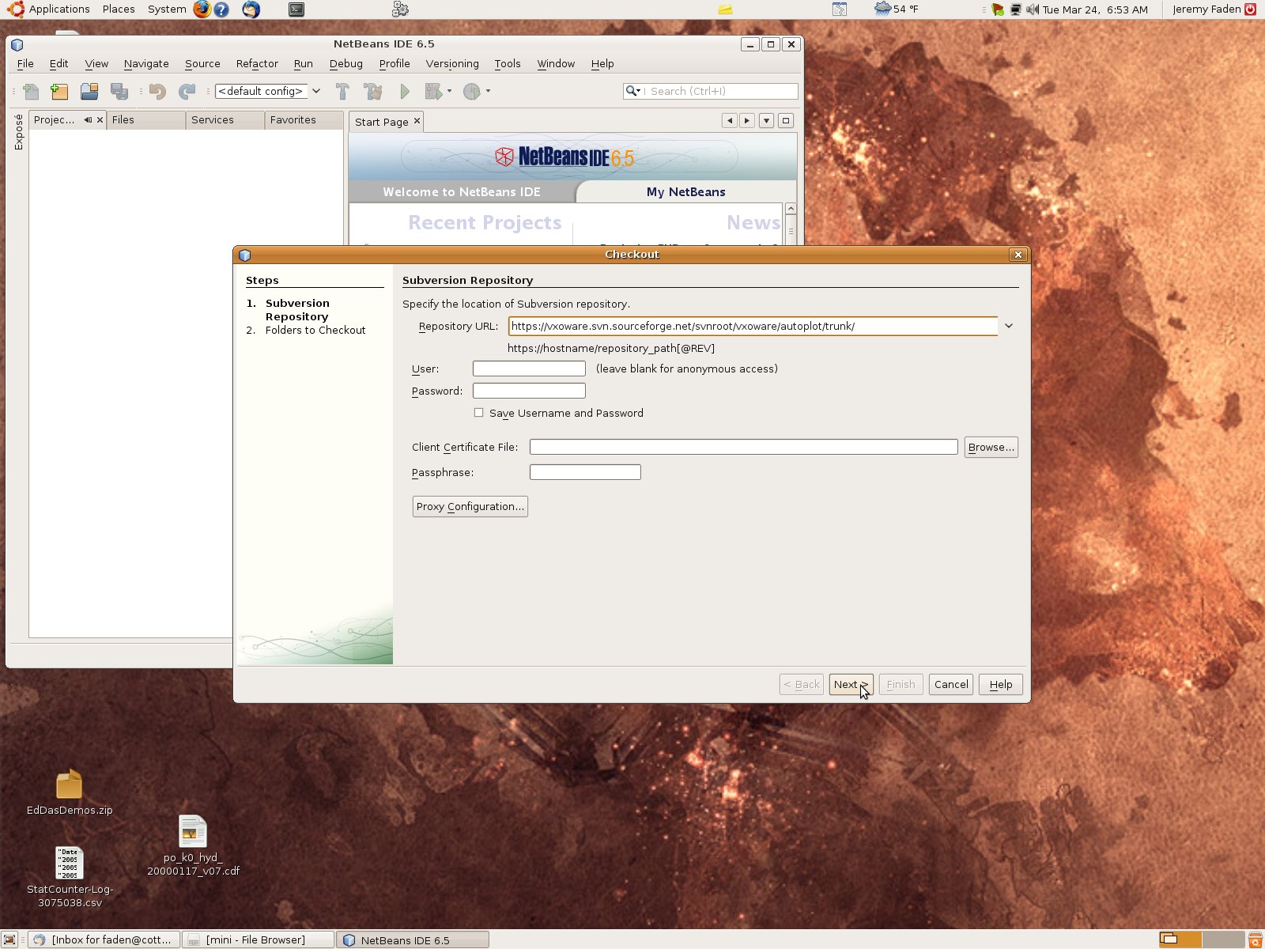Open the Versioning menu
The width and height of the screenshot is (1265, 949).
coord(452,63)
